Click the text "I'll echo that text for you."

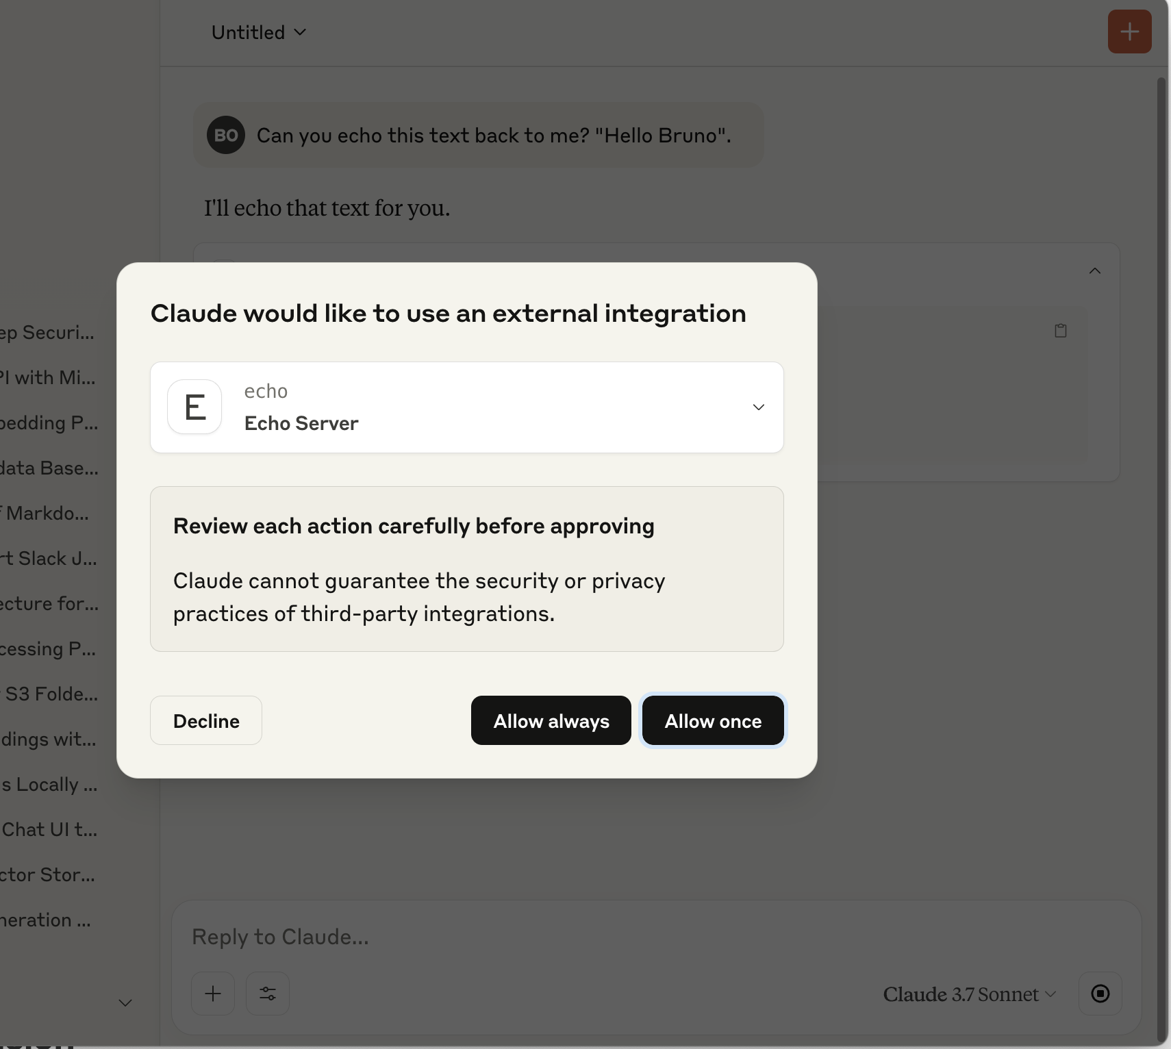[327, 207]
